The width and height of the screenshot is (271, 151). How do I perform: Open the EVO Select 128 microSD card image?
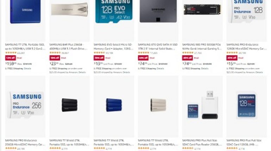(114, 11)
